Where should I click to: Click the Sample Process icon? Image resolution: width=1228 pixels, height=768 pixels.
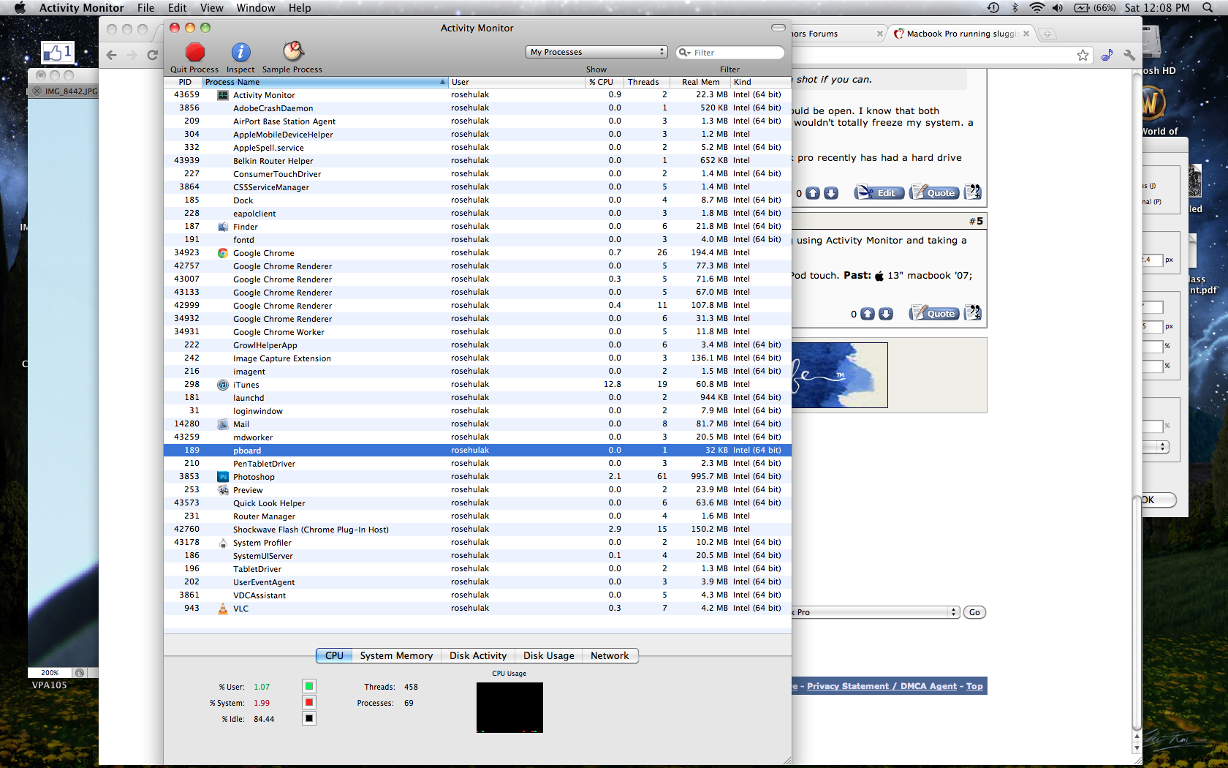(x=292, y=51)
